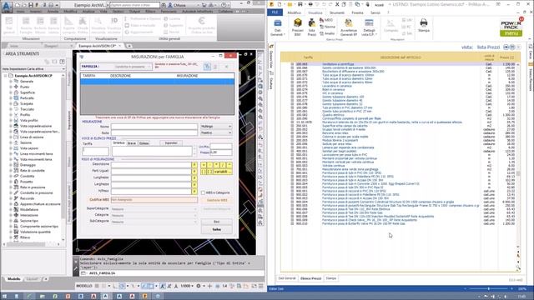Select the blue highlighted measurement row
The image size is (534, 300).
point(158,82)
